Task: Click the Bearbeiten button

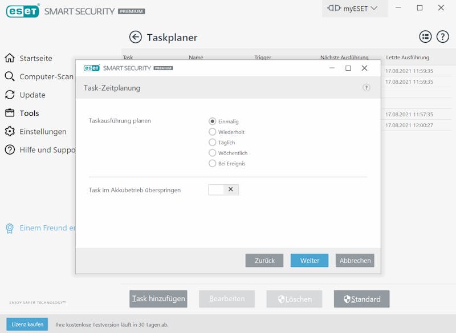Action: 227,299
